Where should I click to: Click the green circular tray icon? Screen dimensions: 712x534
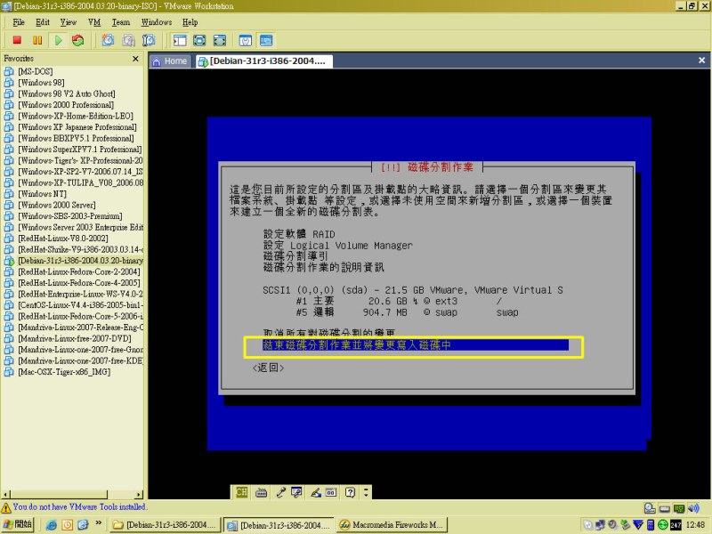[662, 525]
